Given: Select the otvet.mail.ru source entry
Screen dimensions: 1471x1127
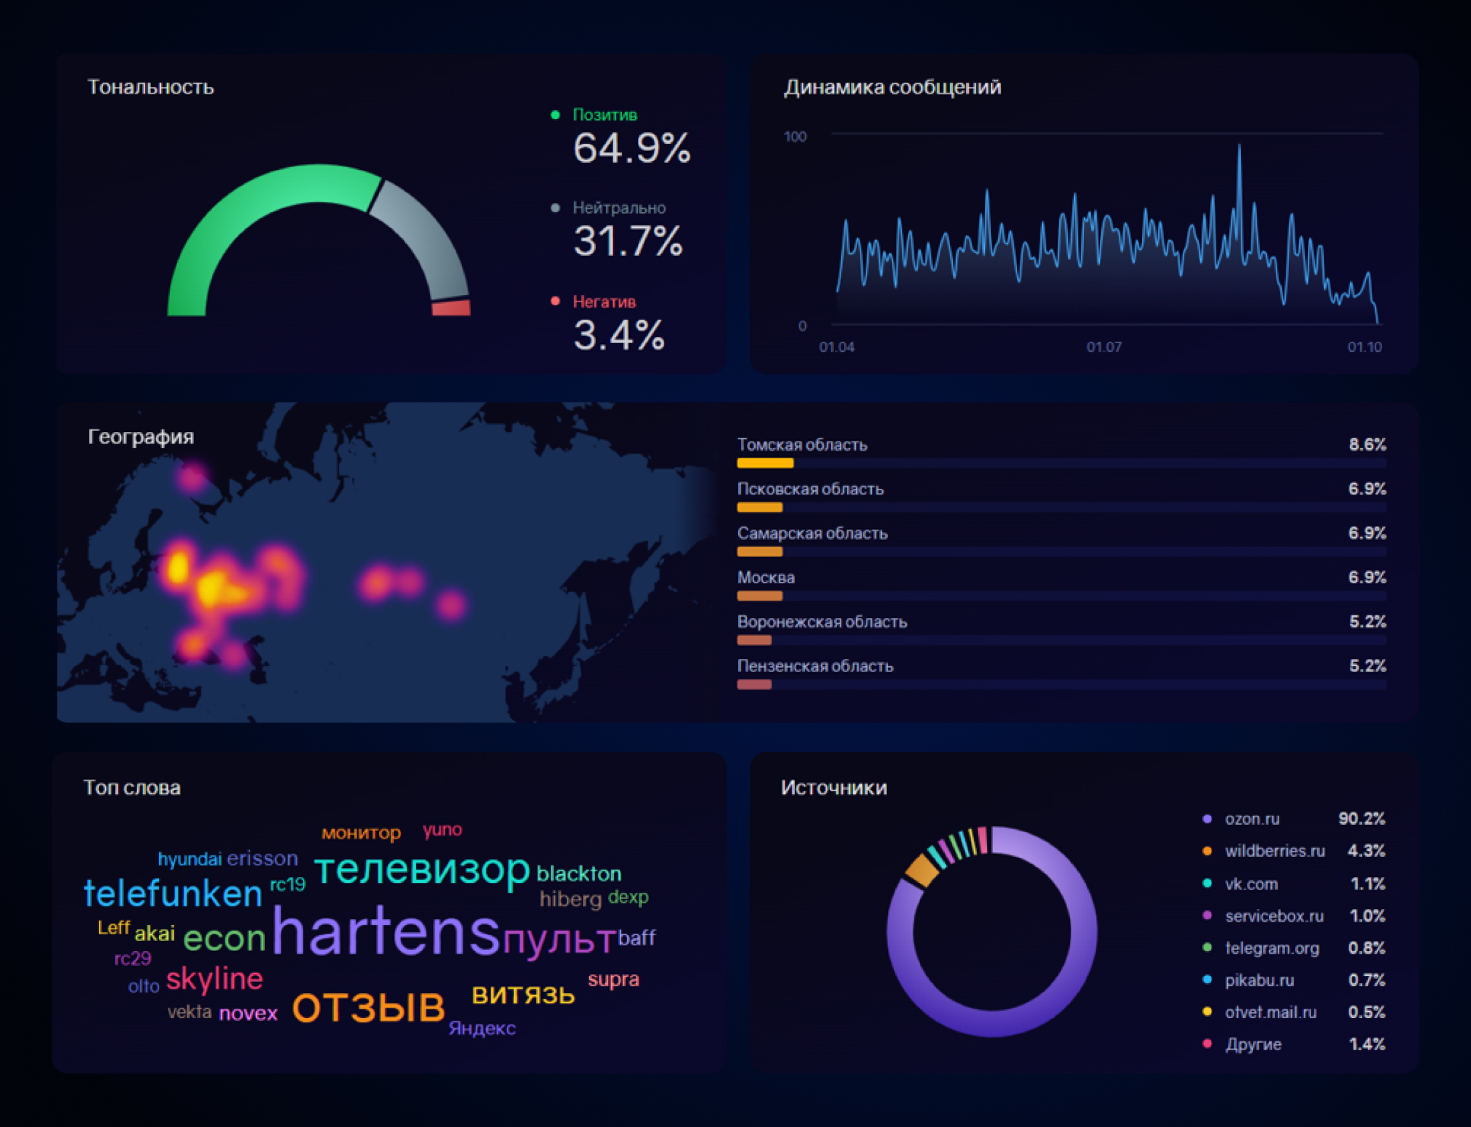Looking at the screenshot, I should tap(1294, 1012).
